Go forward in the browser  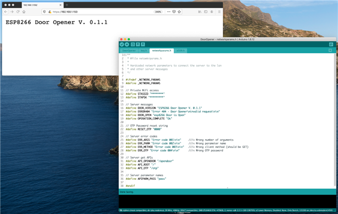(x=12, y=12)
